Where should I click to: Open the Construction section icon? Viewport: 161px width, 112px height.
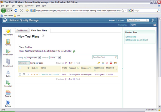point(8,51)
